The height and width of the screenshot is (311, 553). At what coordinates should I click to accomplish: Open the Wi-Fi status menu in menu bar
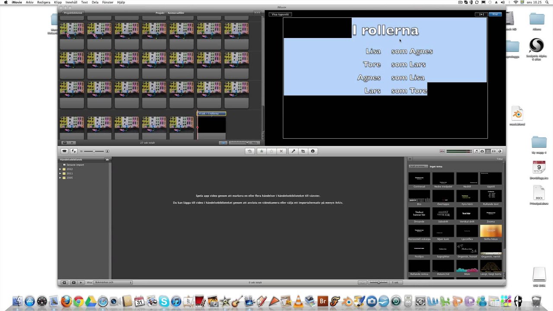pyautogui.click(x=516, y=2)
